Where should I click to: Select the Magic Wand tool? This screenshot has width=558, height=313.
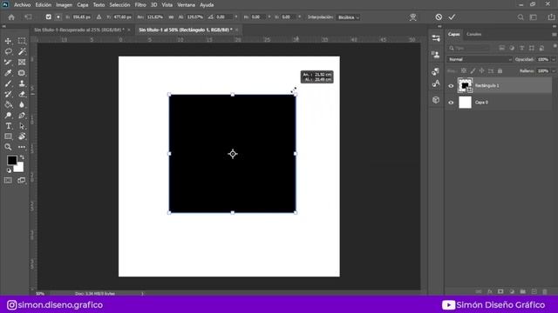(x=22, y=52)
